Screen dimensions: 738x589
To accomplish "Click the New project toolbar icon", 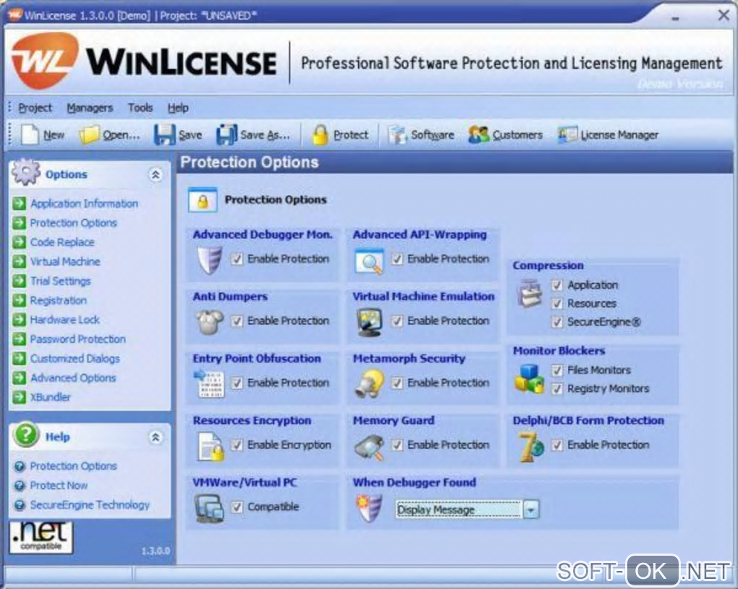I will point(30,135).
